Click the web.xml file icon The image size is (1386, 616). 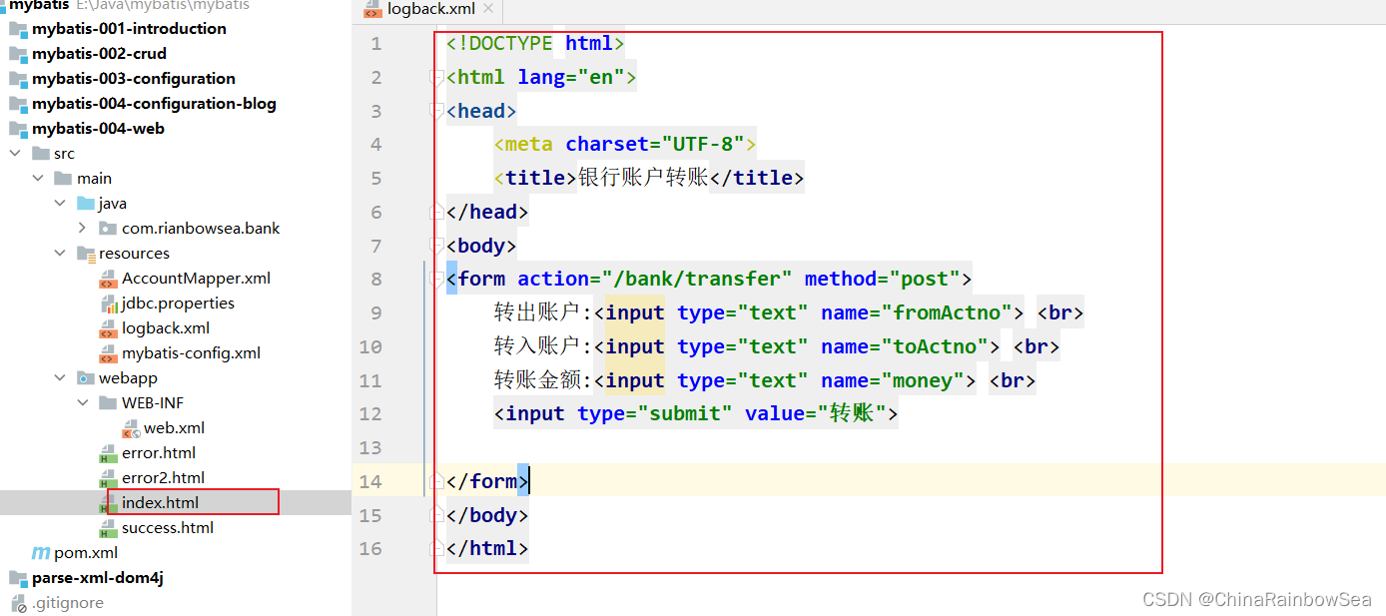[131, 428]
